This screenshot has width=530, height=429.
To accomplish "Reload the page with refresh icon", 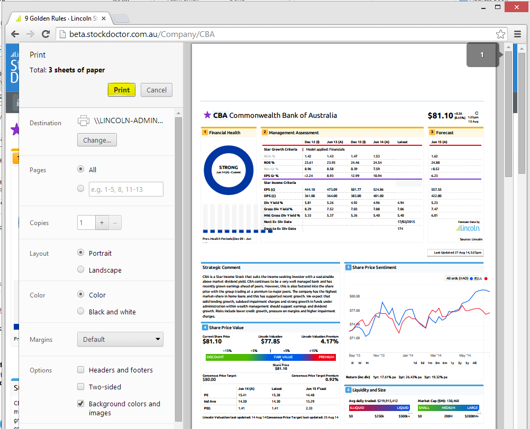I will click(x=45, y=34).
